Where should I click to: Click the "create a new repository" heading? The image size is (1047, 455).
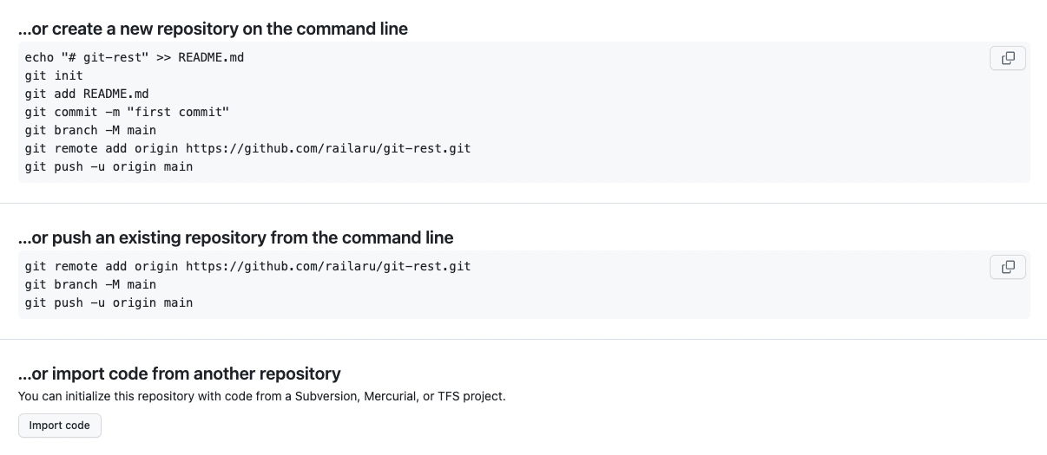pyautogui.click(x=213, y=29)
